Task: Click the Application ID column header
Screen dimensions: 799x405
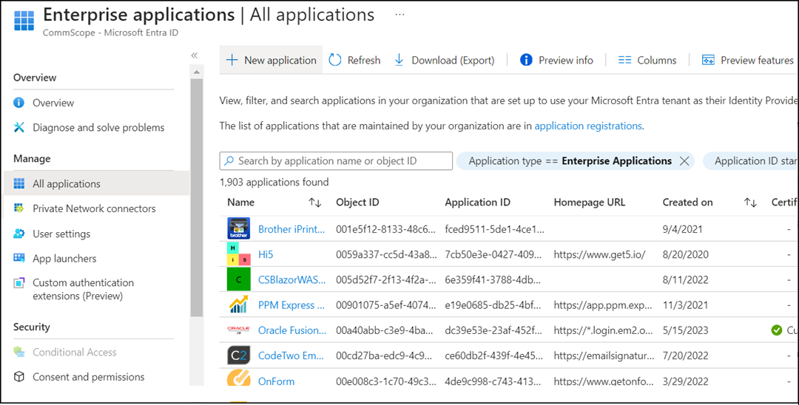Action: click(477, 202)
